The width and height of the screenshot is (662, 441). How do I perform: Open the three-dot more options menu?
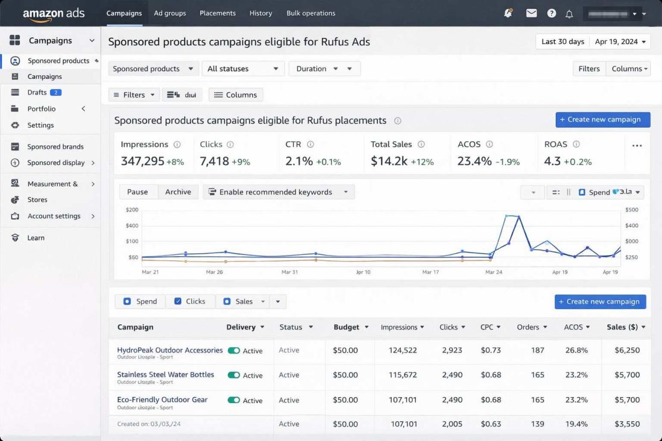tap(637, 146)
